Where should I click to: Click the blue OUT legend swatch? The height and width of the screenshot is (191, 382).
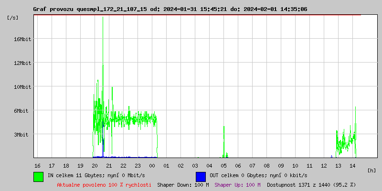coord(201,176)
